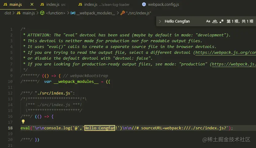
Task: Expand the breadcrumb chevron after dist
Action: point(14,13)
